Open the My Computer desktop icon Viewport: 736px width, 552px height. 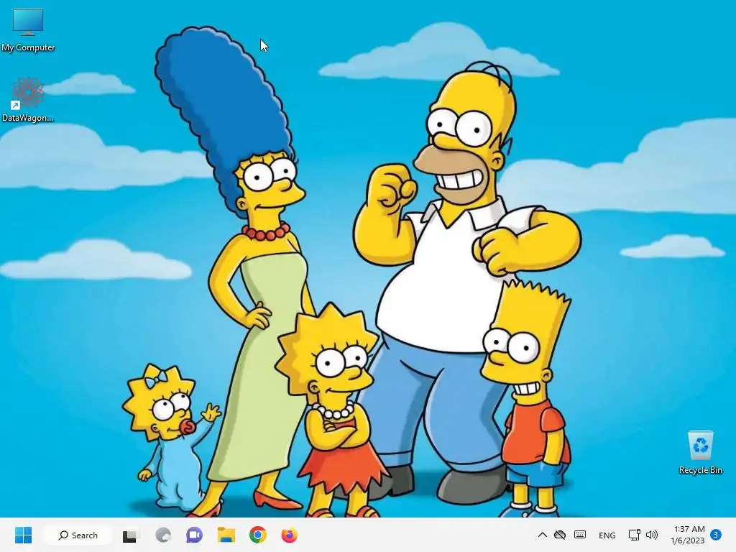click(x=28, y=30)
